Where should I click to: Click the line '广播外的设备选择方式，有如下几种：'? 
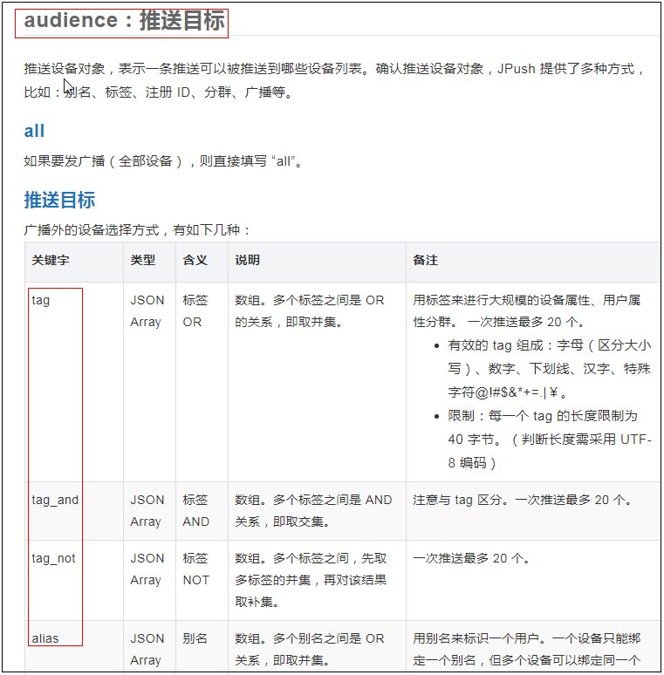tap(137, 230)
